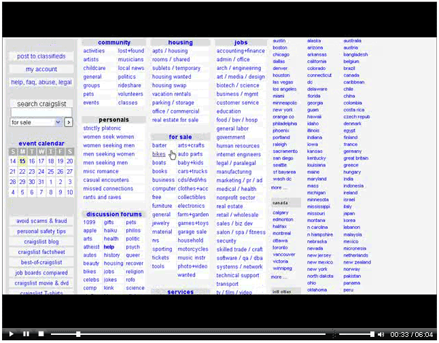The height and width of the screenshot is (343, 439).
Task: Stop the video with the stop button
Action: 41,333
